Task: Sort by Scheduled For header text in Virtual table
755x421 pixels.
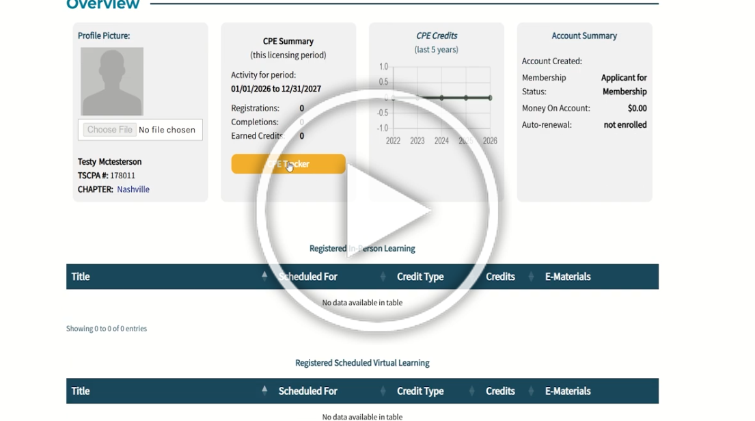Action: pyautogui.click(x=307, y=391)
